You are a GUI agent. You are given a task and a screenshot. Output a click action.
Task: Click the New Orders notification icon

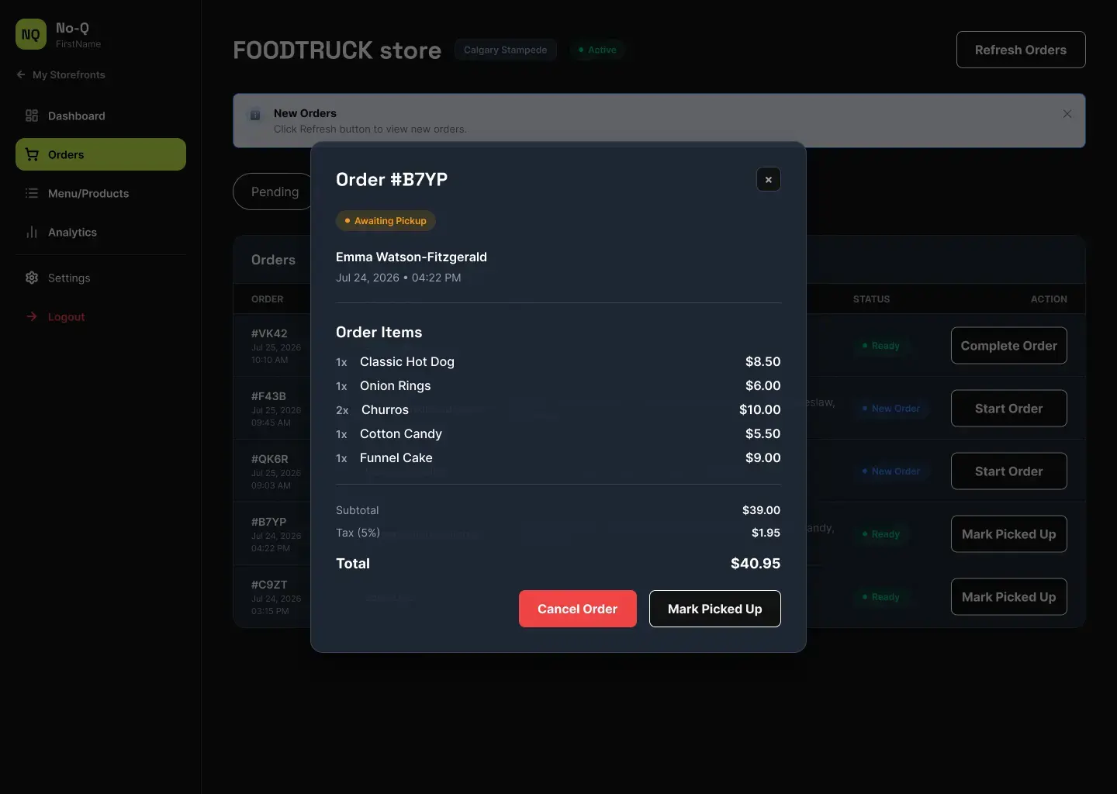(254, 115)
